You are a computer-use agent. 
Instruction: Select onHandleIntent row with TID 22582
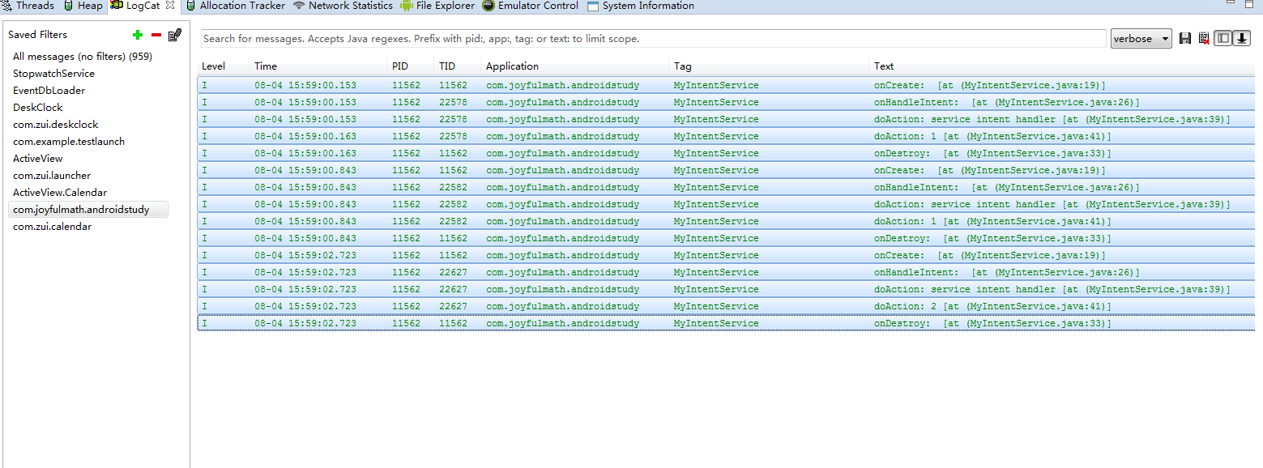pyautogui.click(x=726, y=187)
